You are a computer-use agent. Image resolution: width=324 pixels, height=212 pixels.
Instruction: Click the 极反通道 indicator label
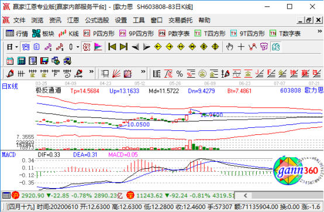(x=49, y=91)
